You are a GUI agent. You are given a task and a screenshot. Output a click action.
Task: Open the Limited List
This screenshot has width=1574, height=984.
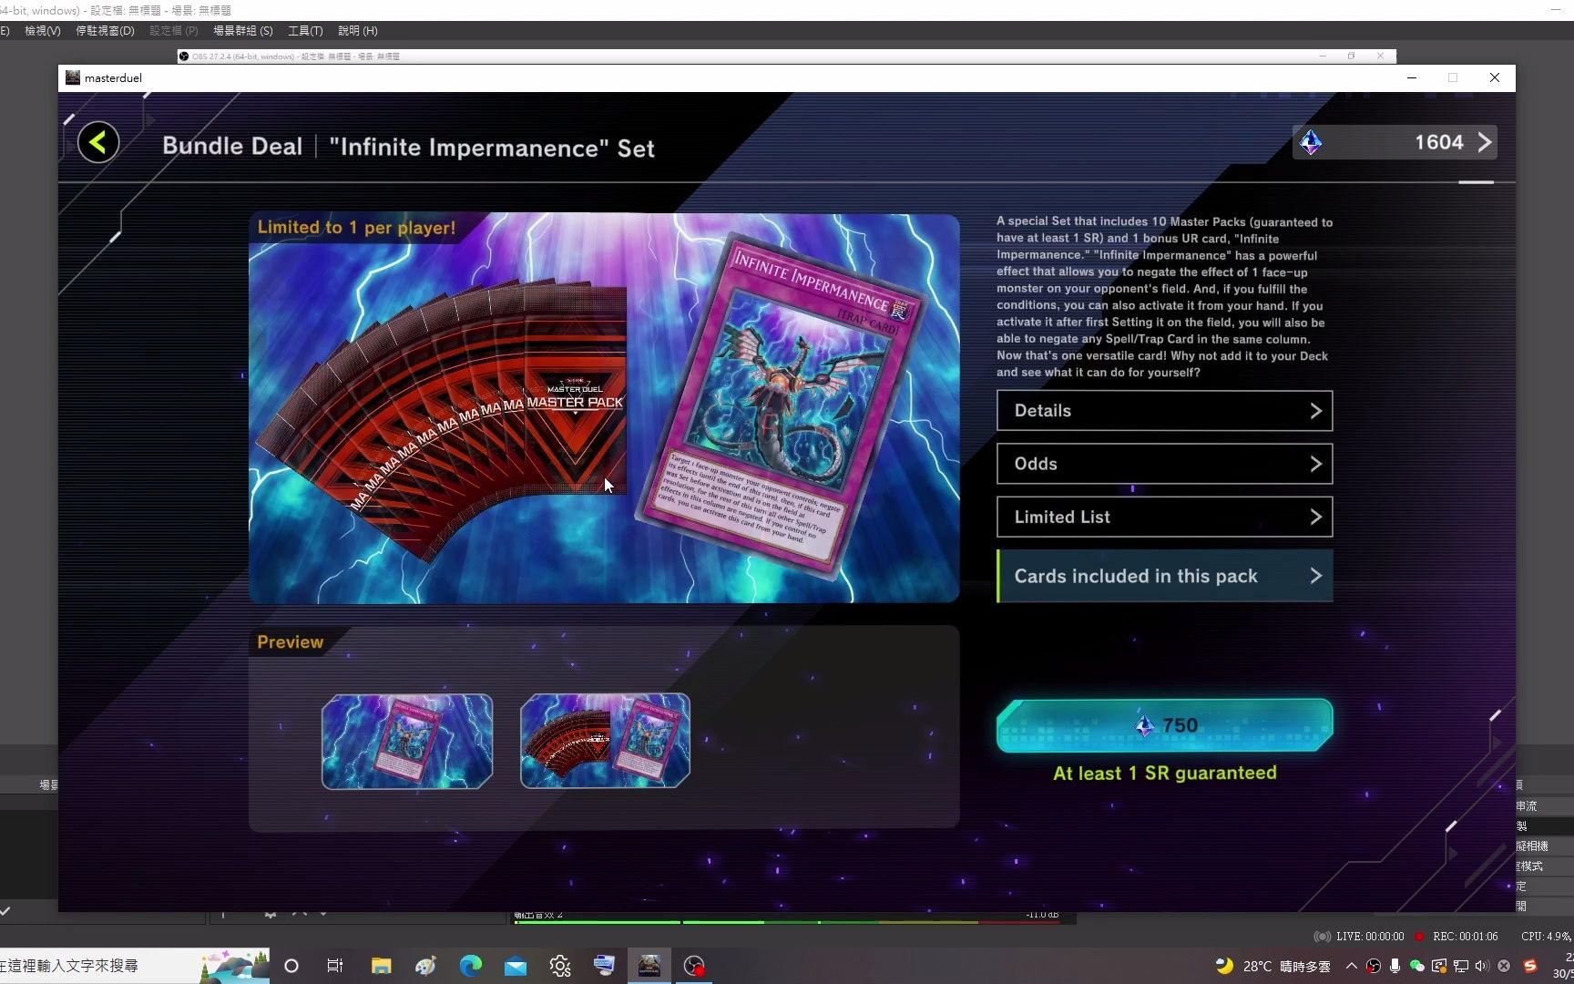[x=1164, y=517]
